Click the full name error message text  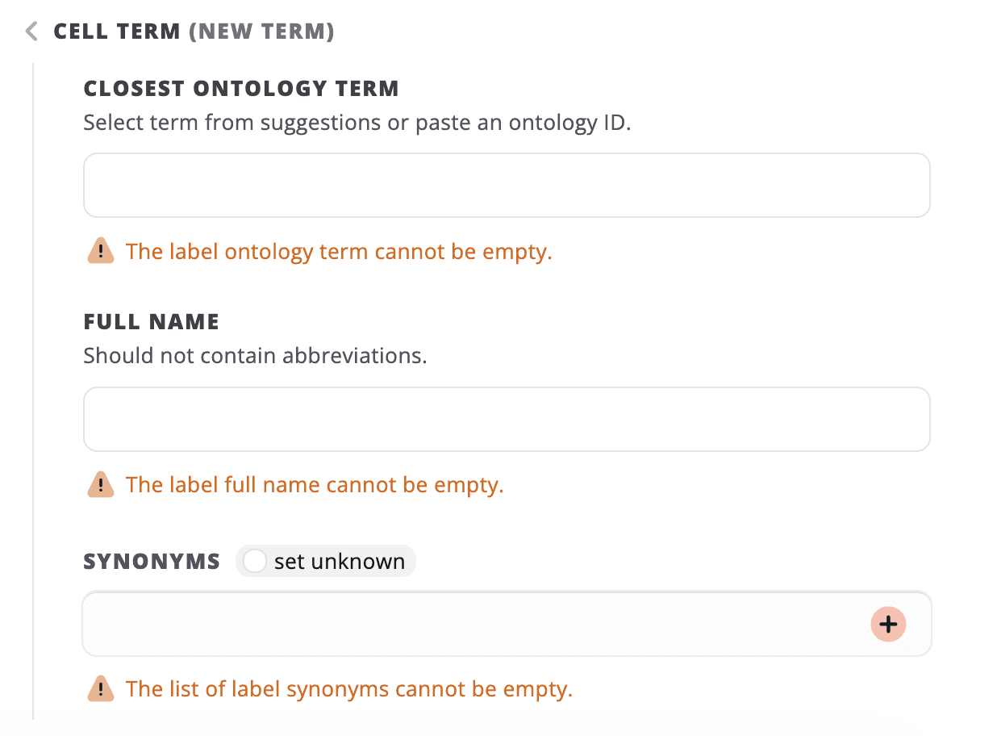click(315, 484)
